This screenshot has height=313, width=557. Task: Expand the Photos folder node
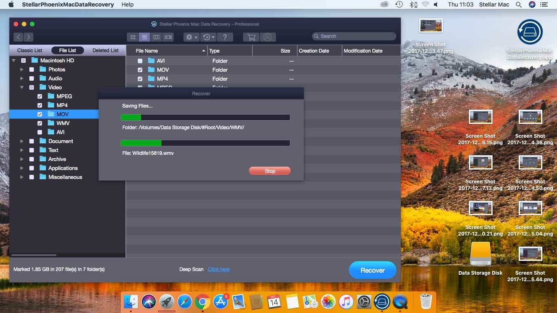pyautogui.click(x=22, y=69)
